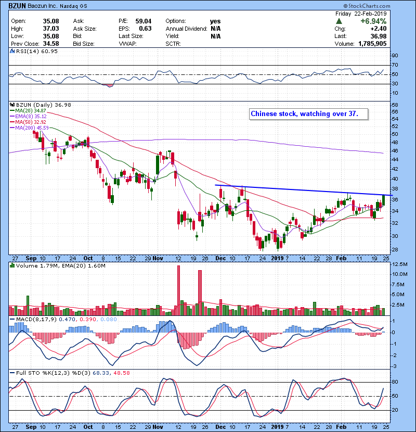The height and width of the screenshot is (432, 416).
Task: Click the EPS value 0.63
Action: point(145,29)
